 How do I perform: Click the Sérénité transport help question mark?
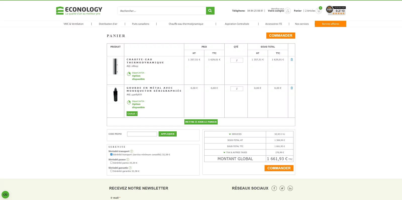coord(132,151)
